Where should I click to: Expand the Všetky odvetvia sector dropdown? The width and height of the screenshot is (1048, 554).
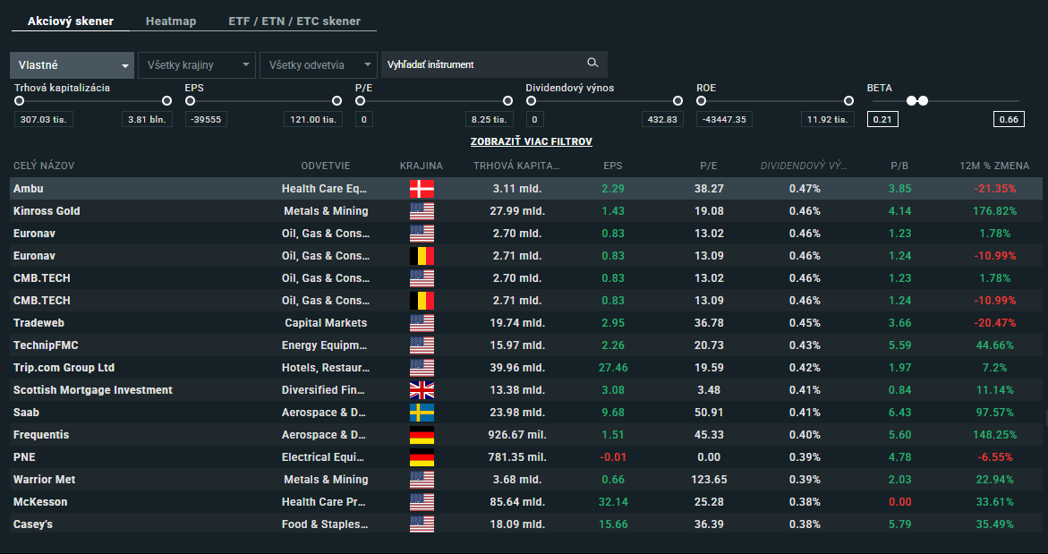point(318,65)
